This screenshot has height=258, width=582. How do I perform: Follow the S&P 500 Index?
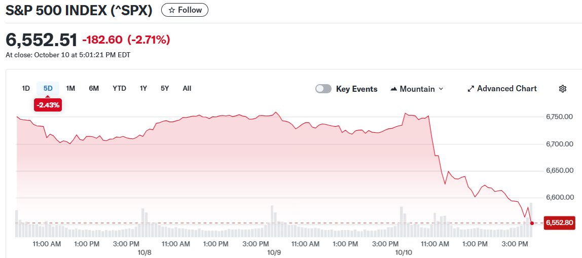pyautogui.click(x=185, y=10)
